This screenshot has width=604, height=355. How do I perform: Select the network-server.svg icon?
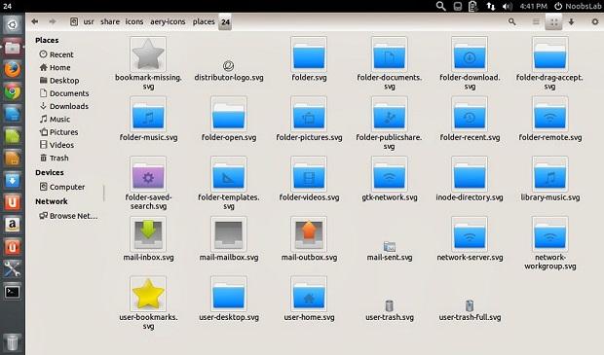click(470, 234)
